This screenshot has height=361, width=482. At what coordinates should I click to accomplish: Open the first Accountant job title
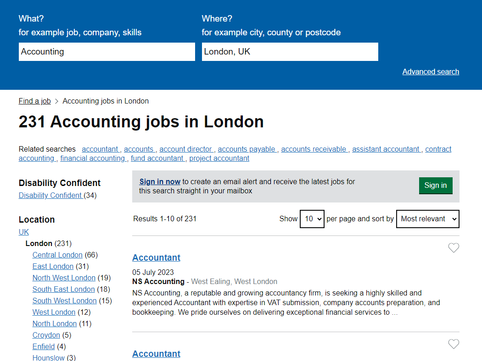pos(156,257)
